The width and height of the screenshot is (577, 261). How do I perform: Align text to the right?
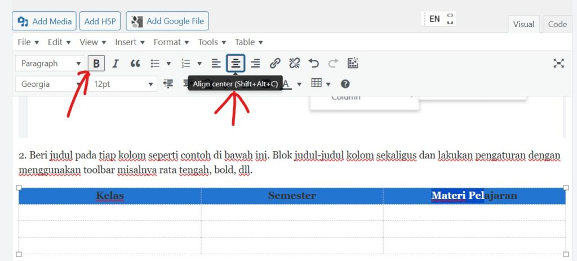tap(255, 64)
